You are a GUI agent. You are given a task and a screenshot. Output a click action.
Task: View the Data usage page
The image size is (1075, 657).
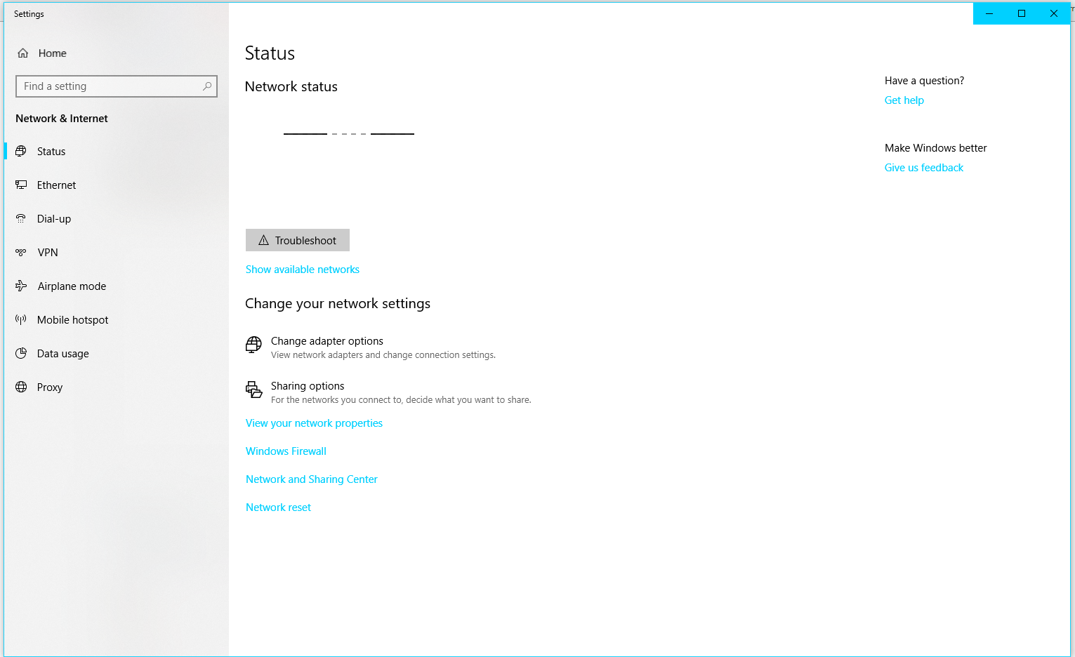(116, 354)
